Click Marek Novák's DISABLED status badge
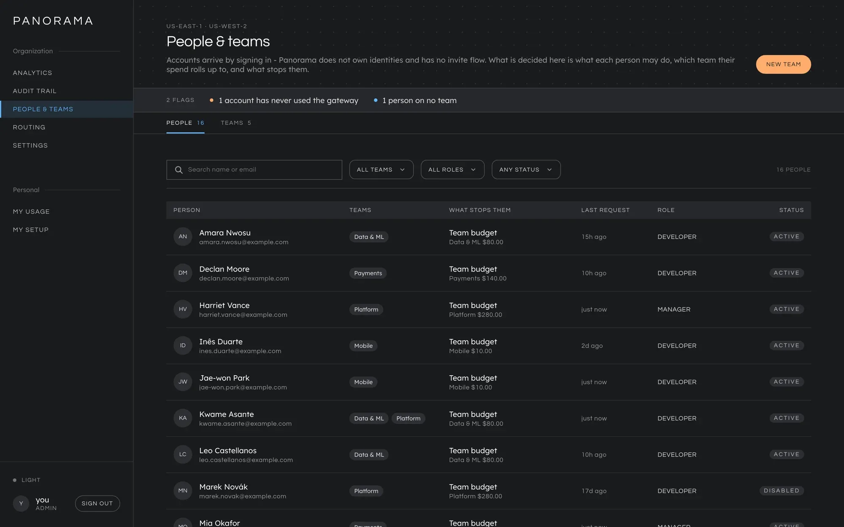Image resolution: width=844 pixels, height=527 pixels. pos(782,491)
